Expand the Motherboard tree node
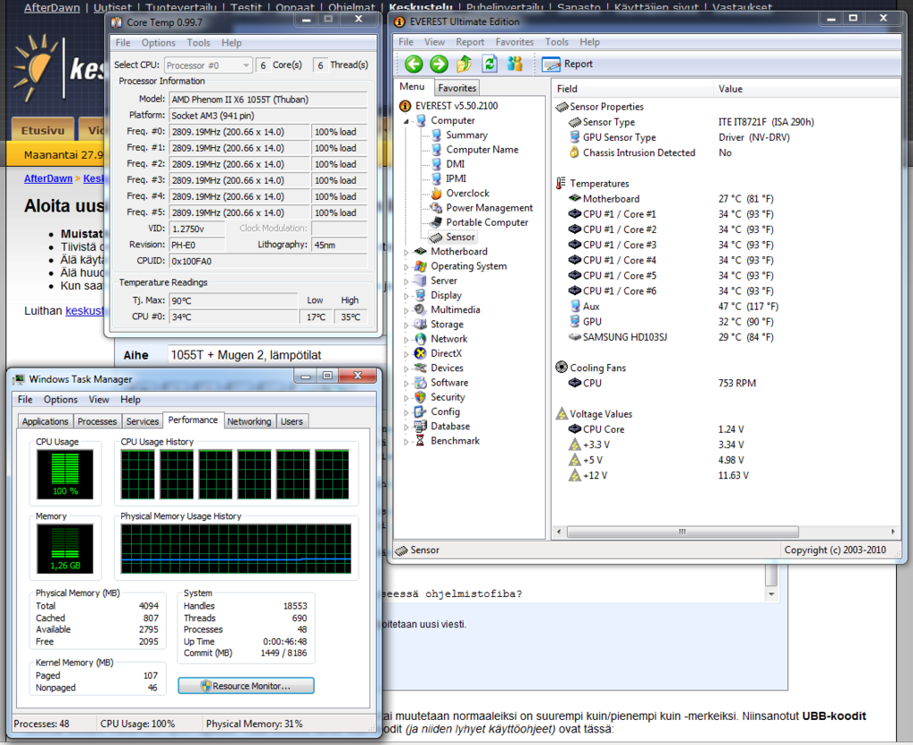This screenshot has width=913, height=745. click(x=407, y=252)
